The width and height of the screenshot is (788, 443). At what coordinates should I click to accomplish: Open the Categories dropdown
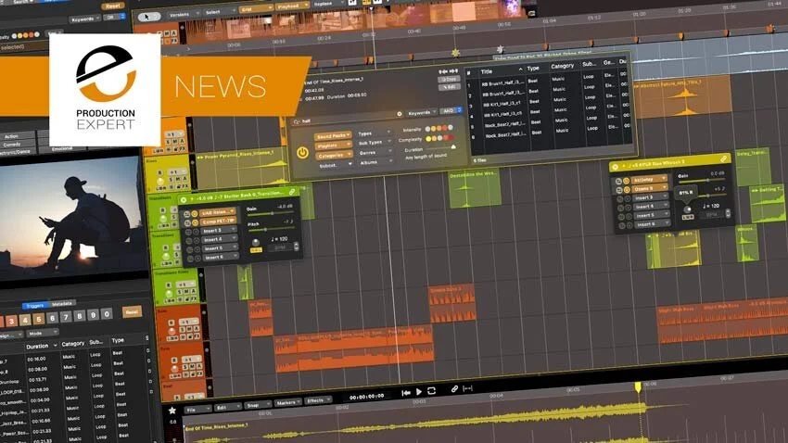tap(333, 156)
